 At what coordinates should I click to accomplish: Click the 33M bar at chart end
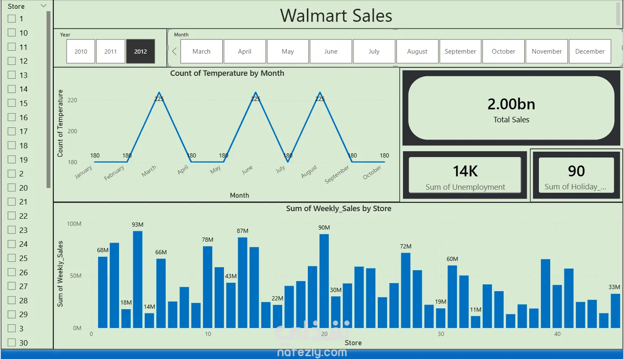pos(615,311)
